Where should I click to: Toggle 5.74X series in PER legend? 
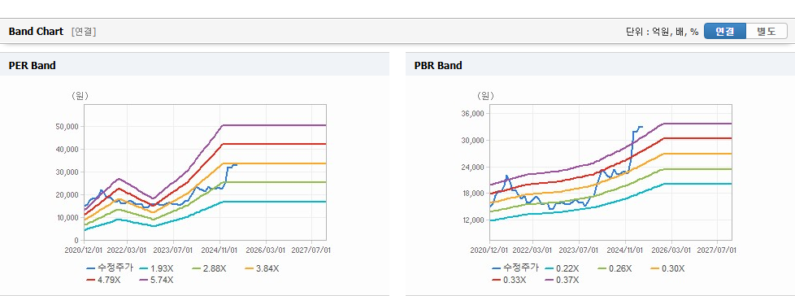tap(157, 280)
